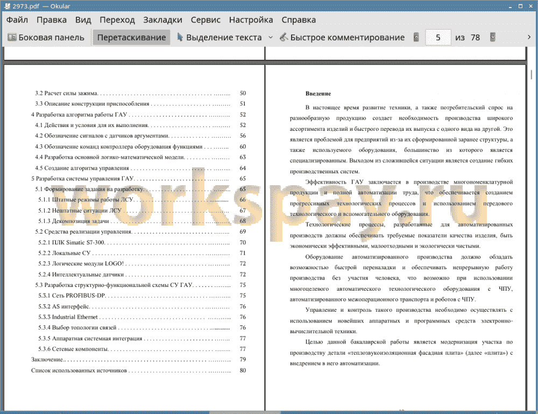Open the Закладки menu
Image resolution: width=538 pixels, height=414 pixels.
coord(162,20)
